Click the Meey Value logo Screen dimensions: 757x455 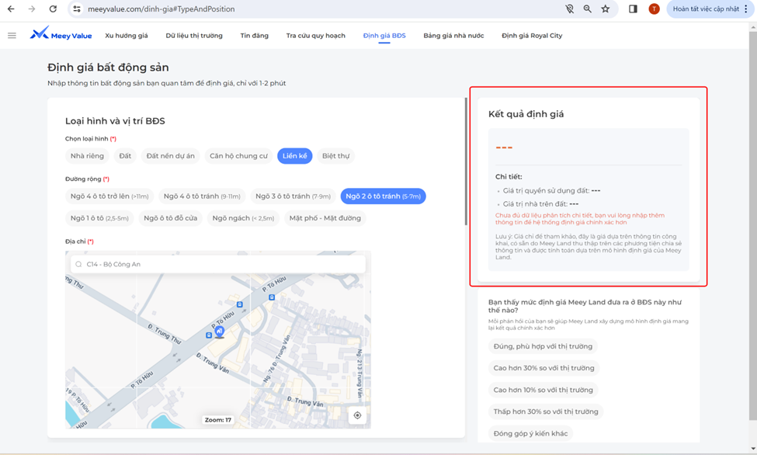pyautogui.click(x=61, y=35)
